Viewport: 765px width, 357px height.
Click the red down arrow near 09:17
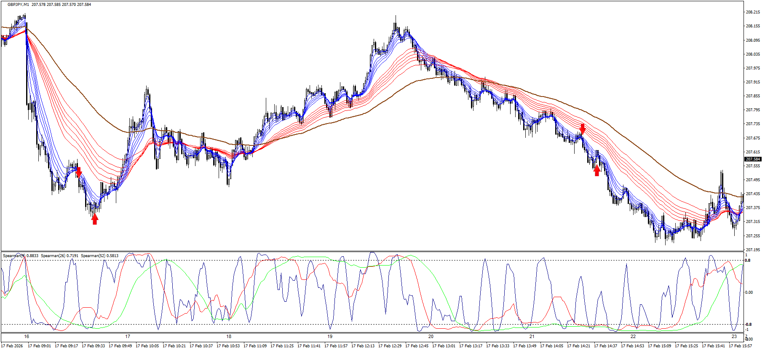point(79,172)
